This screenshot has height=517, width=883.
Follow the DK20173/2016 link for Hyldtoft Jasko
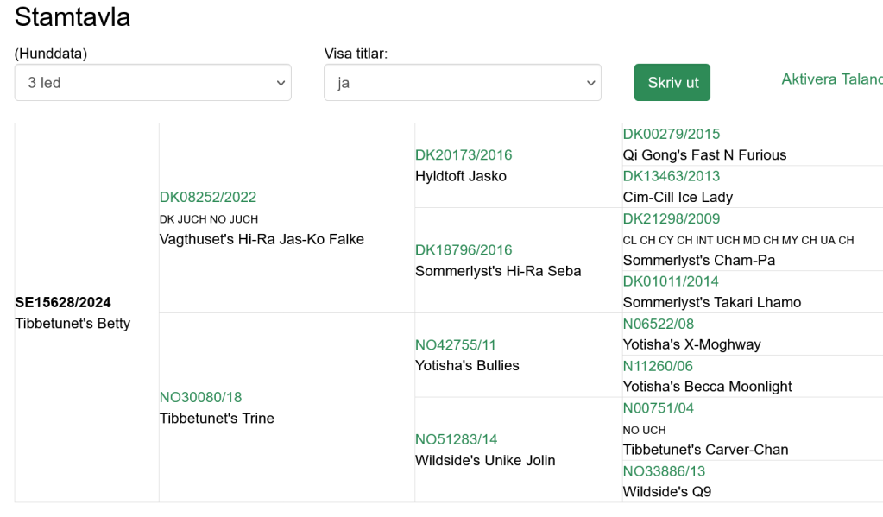pos(464,154)
